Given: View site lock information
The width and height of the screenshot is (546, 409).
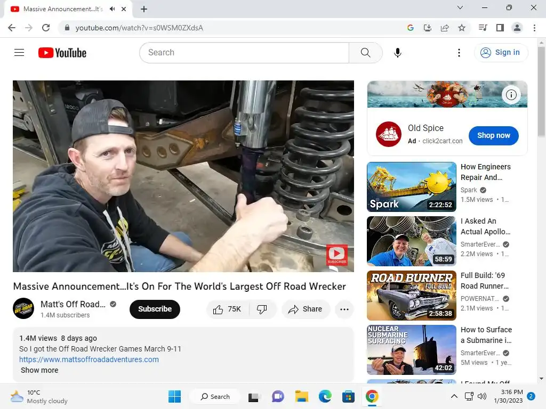Looking at the screenshot, I should click(67, 28).
